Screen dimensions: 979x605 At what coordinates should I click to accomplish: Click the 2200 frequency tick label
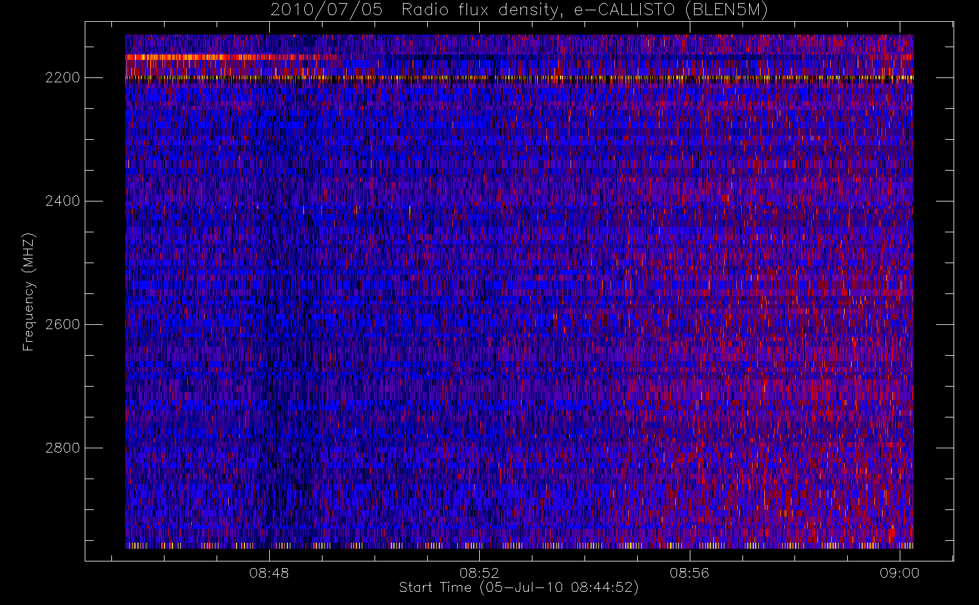coord(62,78)
